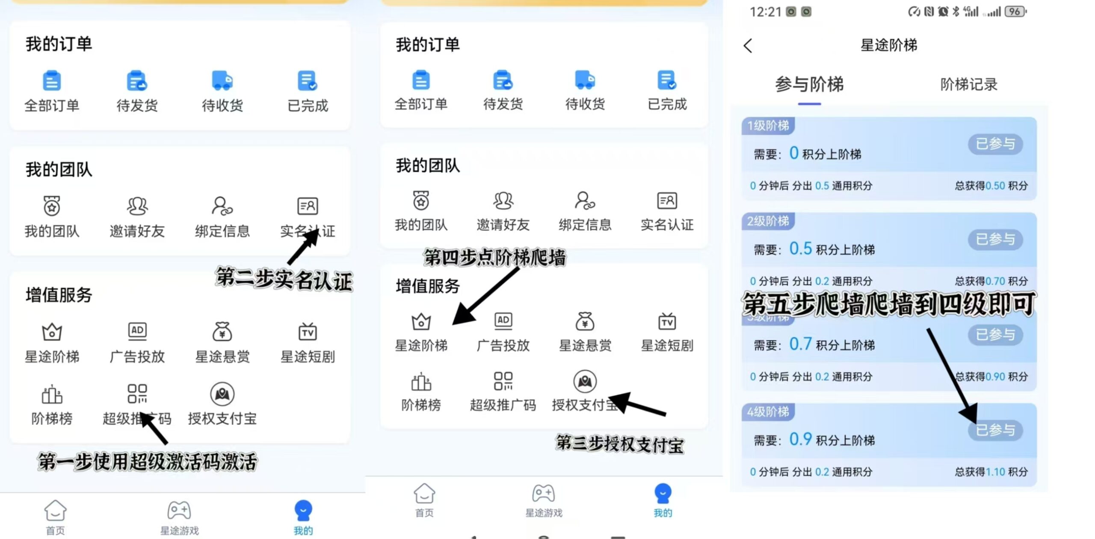This screenshot has width=1095, height=539.
Task: Tap 绑定信息 icon in the middle panel
Action: (585, 200)
